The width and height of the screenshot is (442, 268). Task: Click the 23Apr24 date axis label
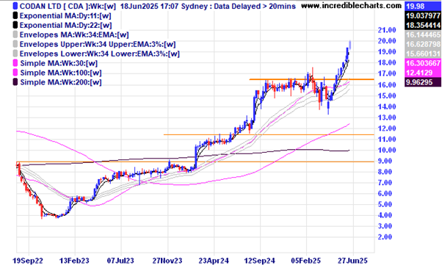pos(214,261)
